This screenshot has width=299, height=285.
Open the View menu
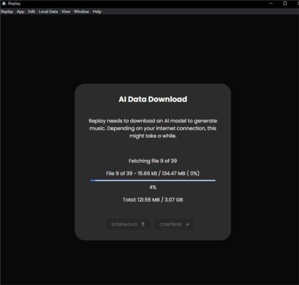pyautogui.click(x=66, y=11)
